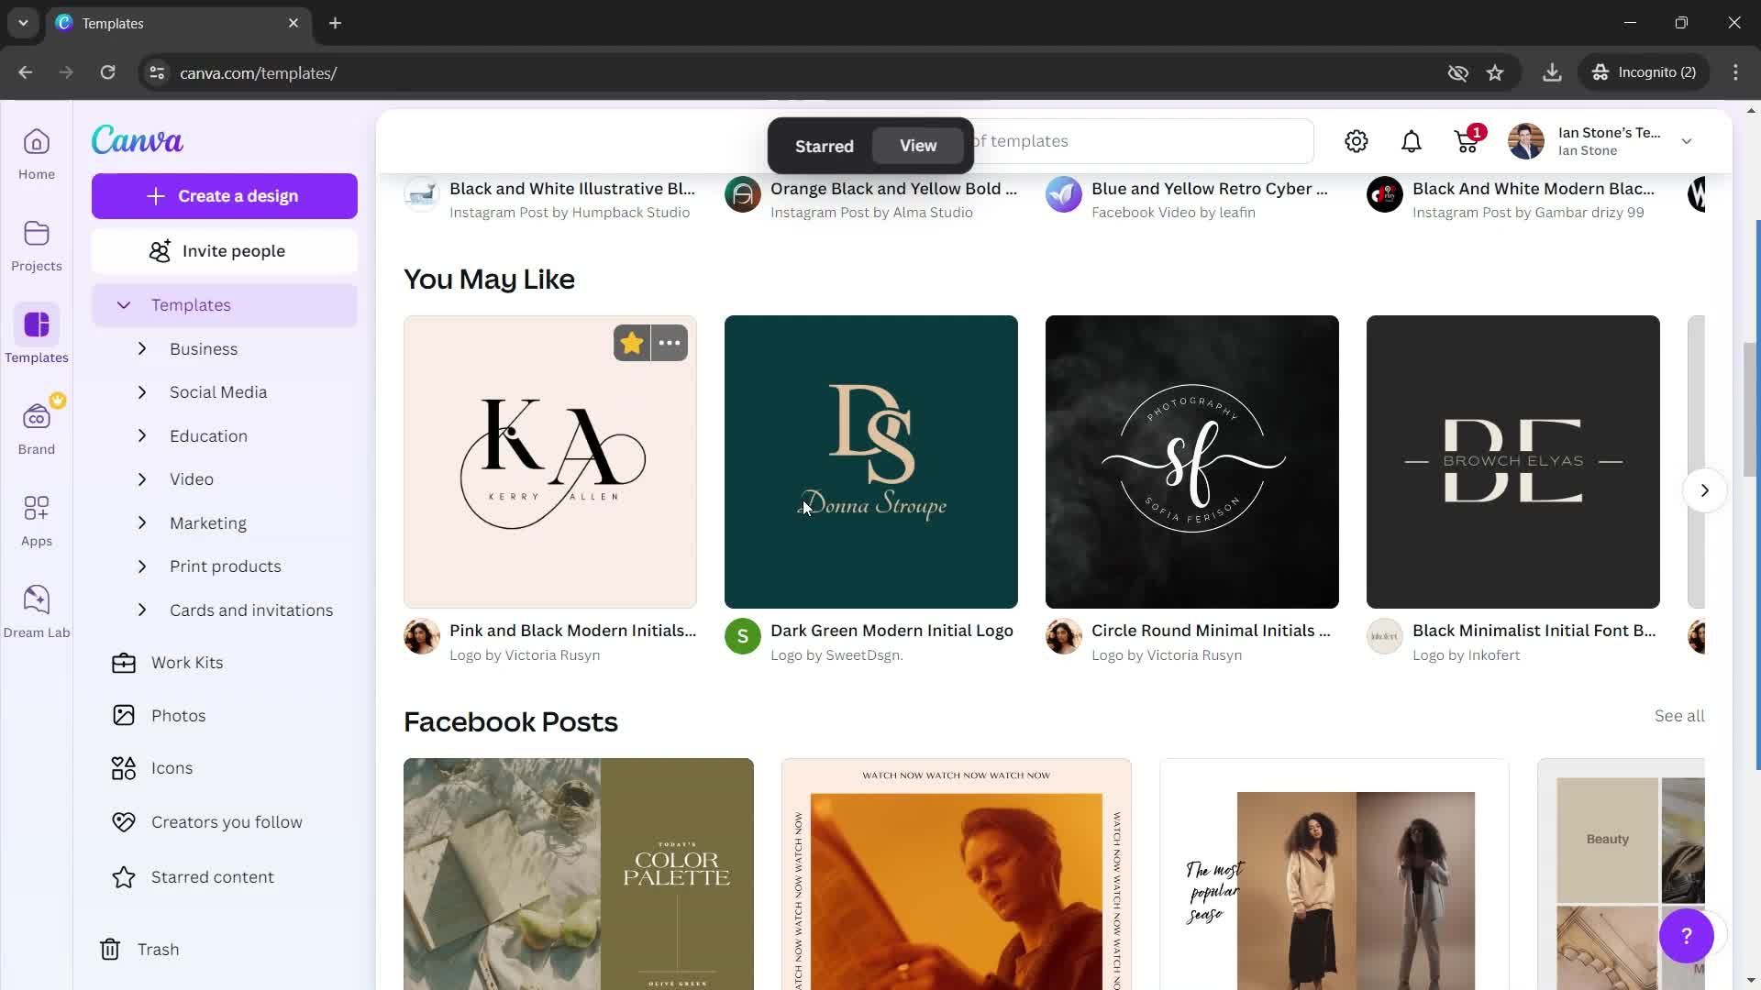Expand Marketing category
Viewport: 1761px width, 990px height.
tap(142, 523)
